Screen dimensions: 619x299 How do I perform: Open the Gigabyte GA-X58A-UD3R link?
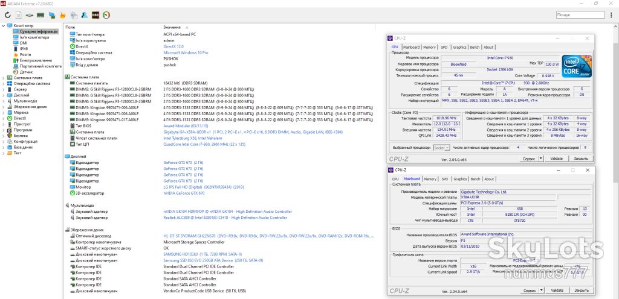point(253,132)
